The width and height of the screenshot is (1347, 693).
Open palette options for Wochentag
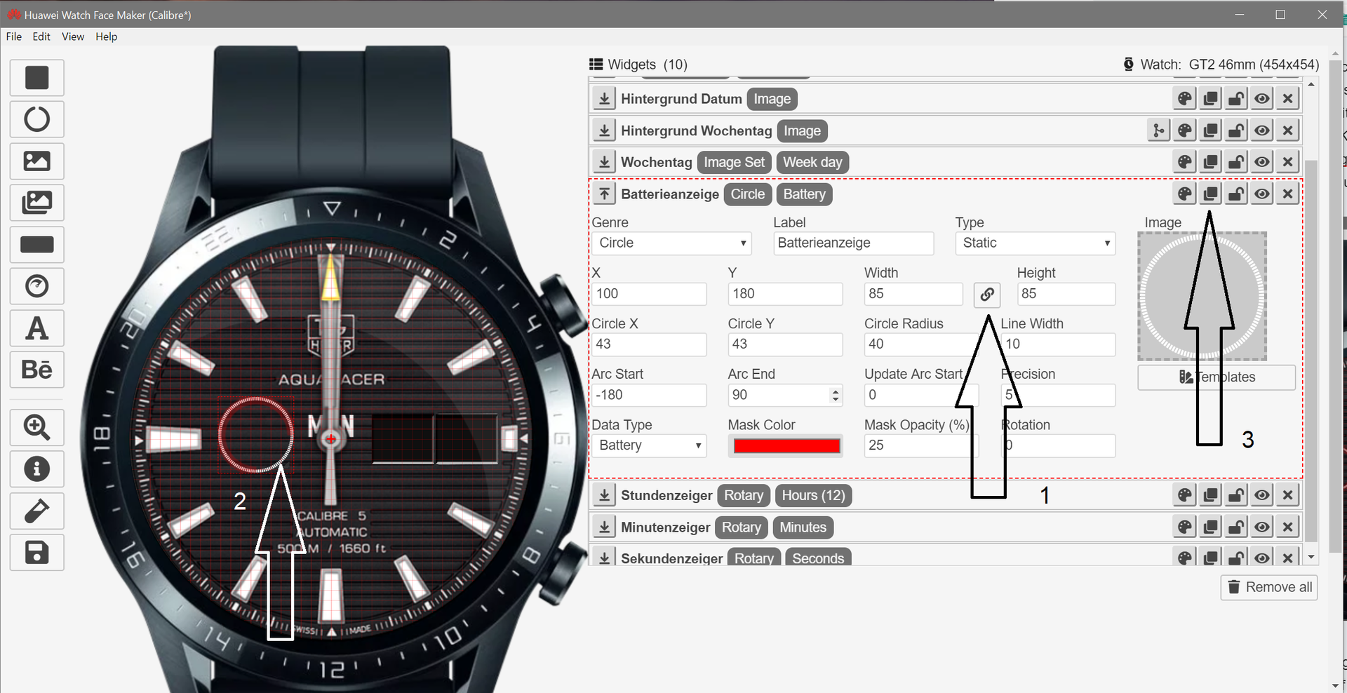point(1185,162)
